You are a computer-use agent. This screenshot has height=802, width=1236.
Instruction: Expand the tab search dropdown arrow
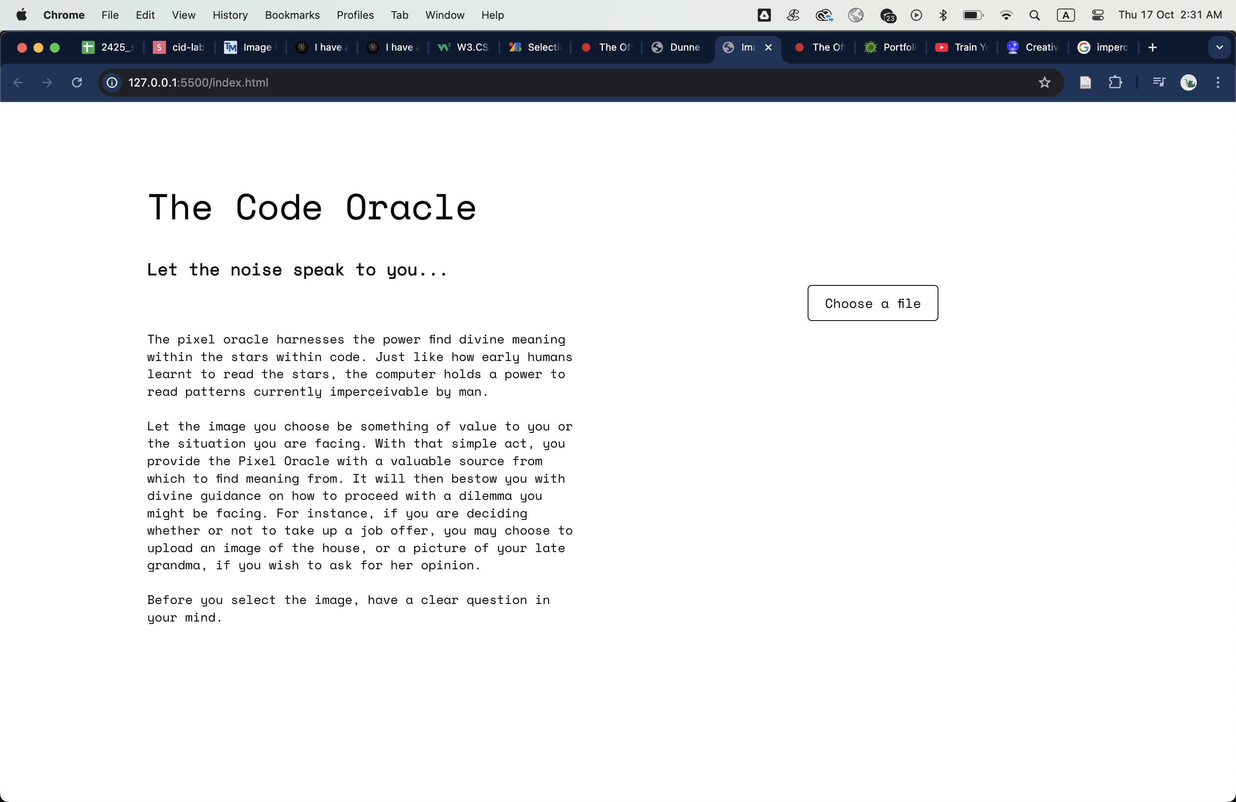point(1219,48)
